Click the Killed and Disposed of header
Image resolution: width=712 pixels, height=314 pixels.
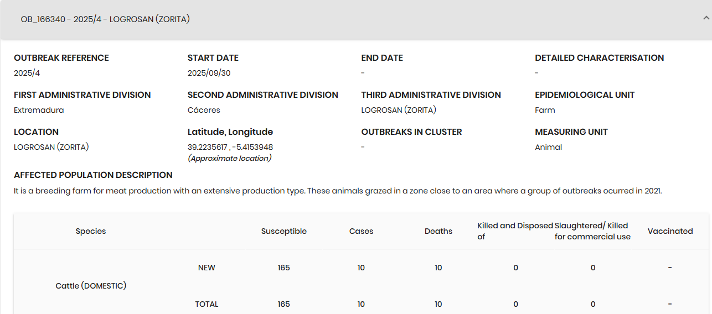515,231
